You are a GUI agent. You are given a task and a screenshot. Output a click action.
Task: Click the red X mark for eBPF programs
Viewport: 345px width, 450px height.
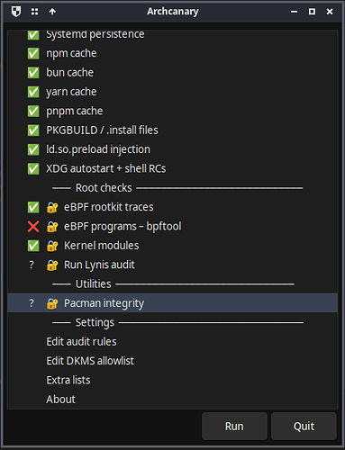33,227
